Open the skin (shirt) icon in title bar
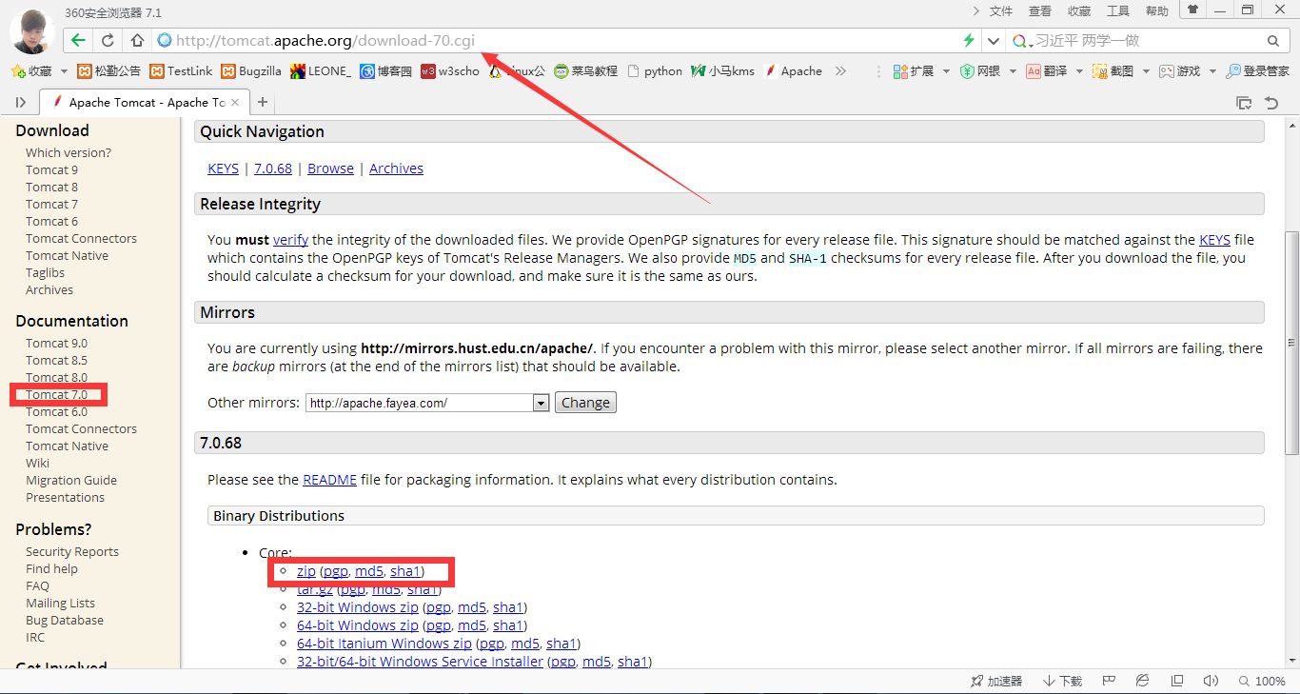This screenshot has height=694, width=1300. pos(1192,10)
